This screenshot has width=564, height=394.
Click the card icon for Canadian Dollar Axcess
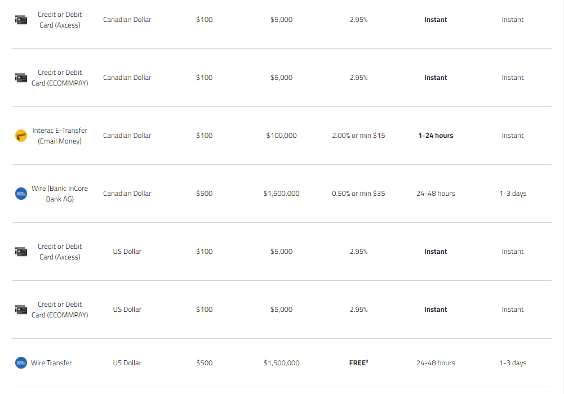click(x=21, y=20)
